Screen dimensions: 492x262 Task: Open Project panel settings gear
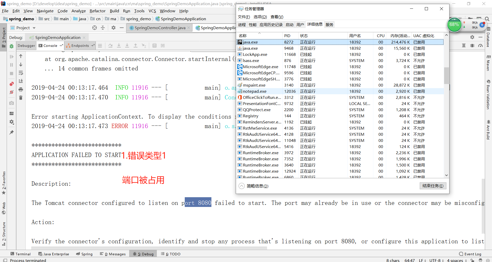pos(114,28)
